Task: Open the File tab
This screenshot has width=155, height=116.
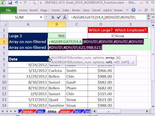Action: 8,10
